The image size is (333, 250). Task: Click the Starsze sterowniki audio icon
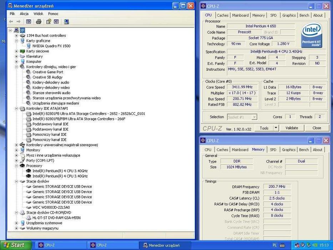(x=29, y=93)
